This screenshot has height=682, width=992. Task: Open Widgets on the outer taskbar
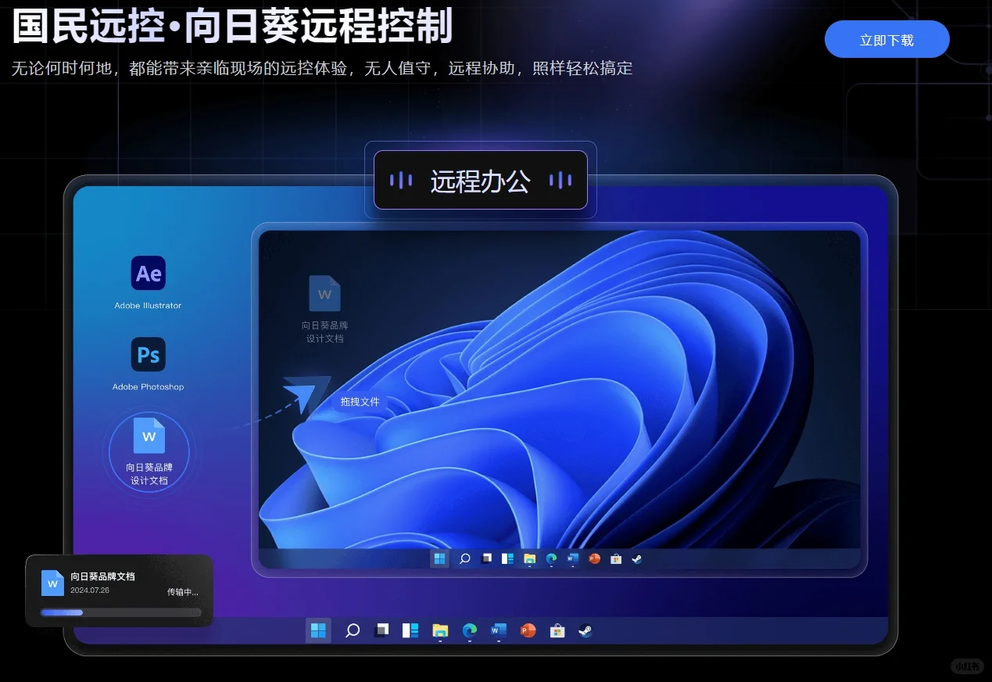pos(410,630)
